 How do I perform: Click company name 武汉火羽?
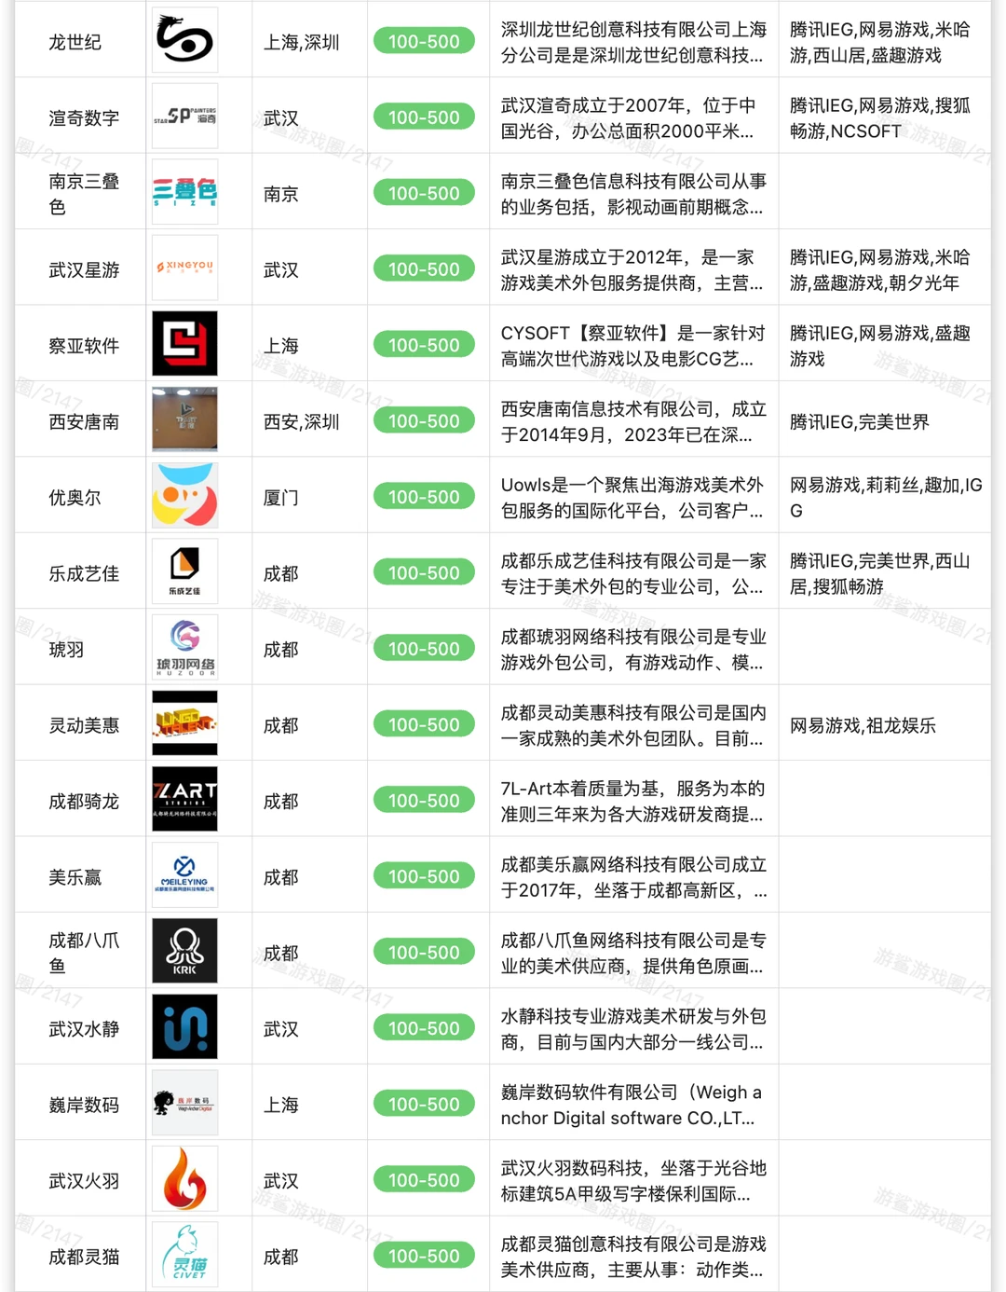click(x=84, y=1182)
